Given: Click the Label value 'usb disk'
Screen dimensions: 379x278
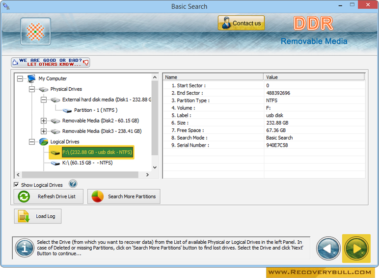Looking at the screenshot, I should (x=274, y=115).
